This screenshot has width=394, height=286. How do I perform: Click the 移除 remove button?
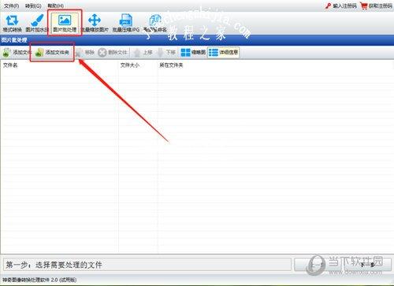tap(85, 53)
